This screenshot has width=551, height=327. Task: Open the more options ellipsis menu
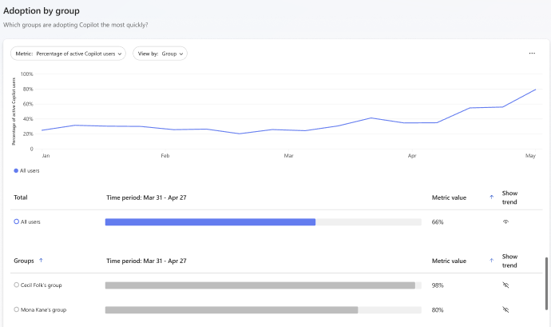[x=532, y=54]
